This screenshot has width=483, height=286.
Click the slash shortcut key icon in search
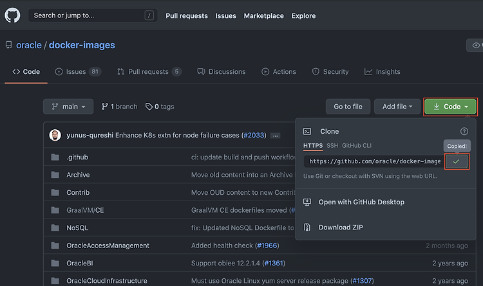pos(149,15)
